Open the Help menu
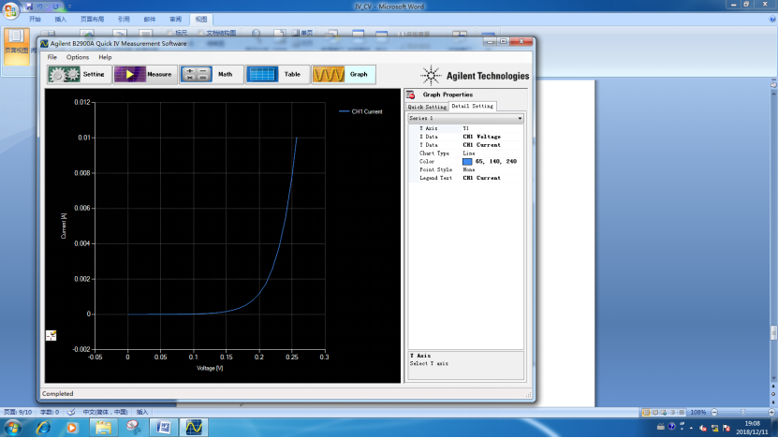This screenshot has height=438, width=778. click(105, 57)
